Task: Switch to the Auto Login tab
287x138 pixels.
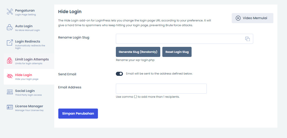Action: (24, 26)
